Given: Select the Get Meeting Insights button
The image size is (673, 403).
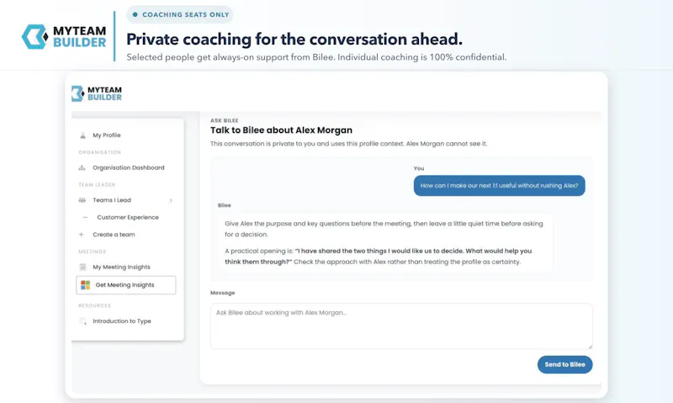Looking at the screenshot, I should (x=125, y=285).
